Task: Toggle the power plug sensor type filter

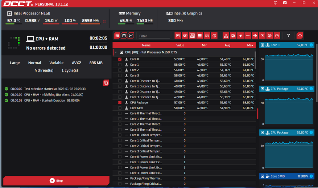Action: pyautogui.click(x=240, y=36)
